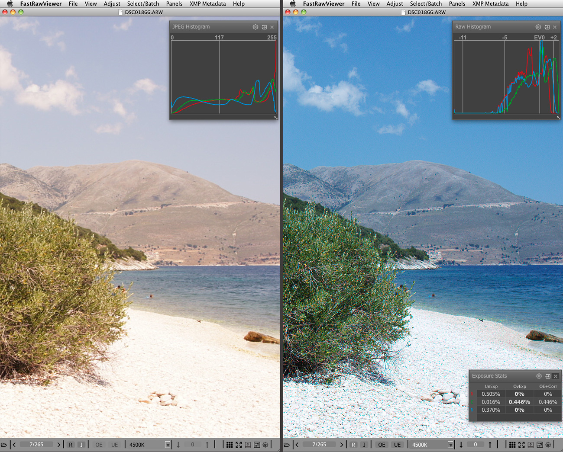Click the 7/265 file counter in the right window

pyautogui.click(x=319, y=445)
